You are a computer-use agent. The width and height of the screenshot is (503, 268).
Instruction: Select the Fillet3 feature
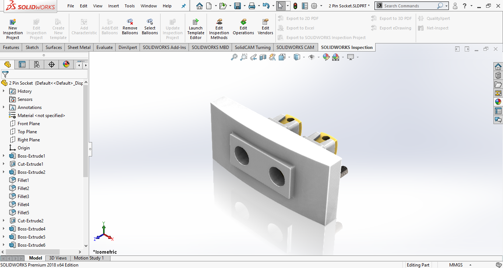[x=23, y=197]
